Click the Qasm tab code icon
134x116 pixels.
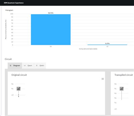click(x=25, y=65)
